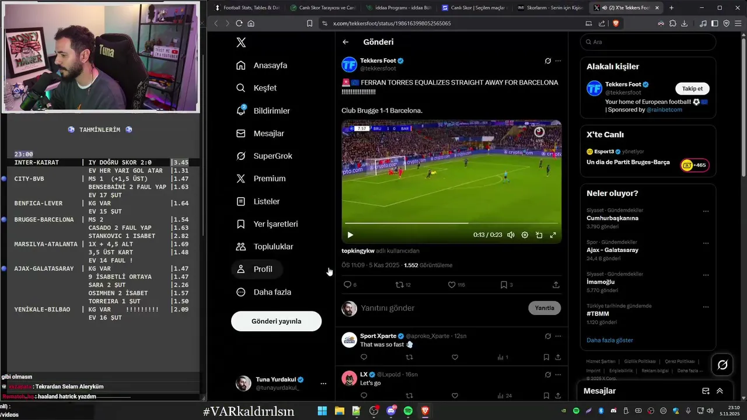
Task: Open Anasayfa in the X sidebar
Action: (262, 65)
